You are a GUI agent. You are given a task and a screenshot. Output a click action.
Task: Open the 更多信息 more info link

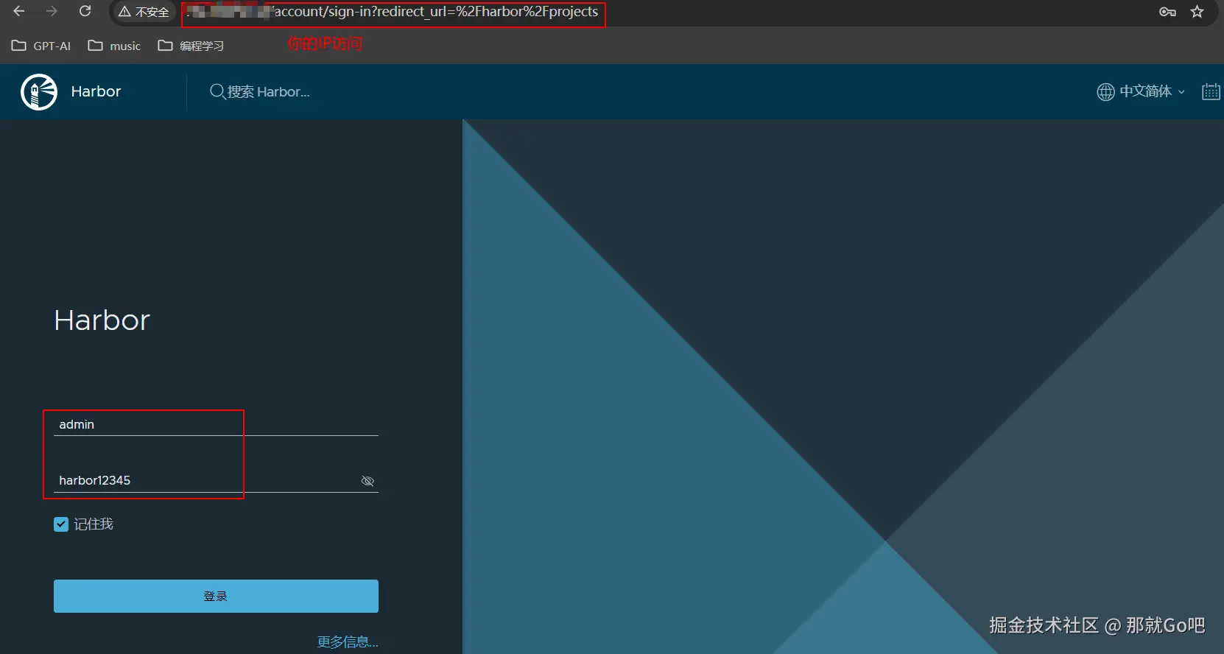point(348,642)
